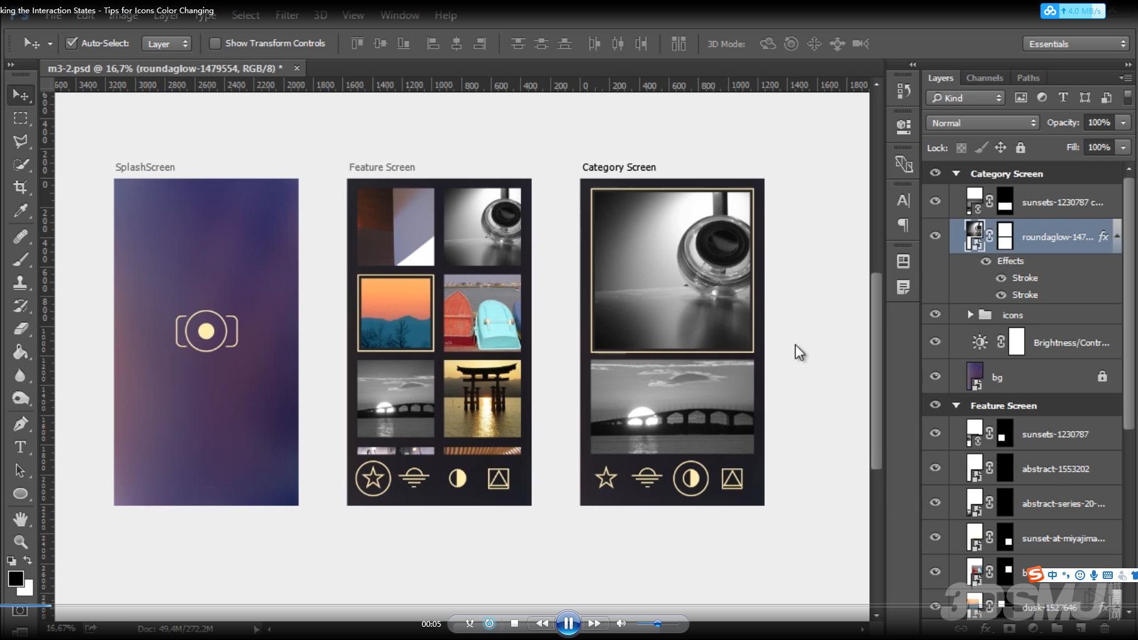
Task: Click the camera thumbnail in Feature Screen
Action: [x=482, y=227]
